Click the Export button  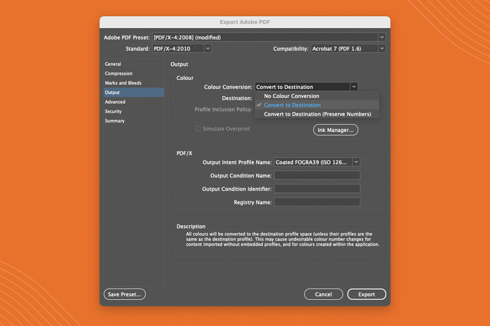tap(367, 294)
